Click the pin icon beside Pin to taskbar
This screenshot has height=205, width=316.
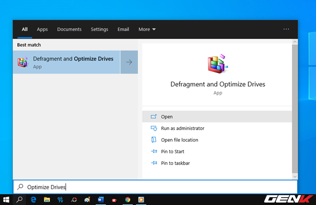pos(154,163)
